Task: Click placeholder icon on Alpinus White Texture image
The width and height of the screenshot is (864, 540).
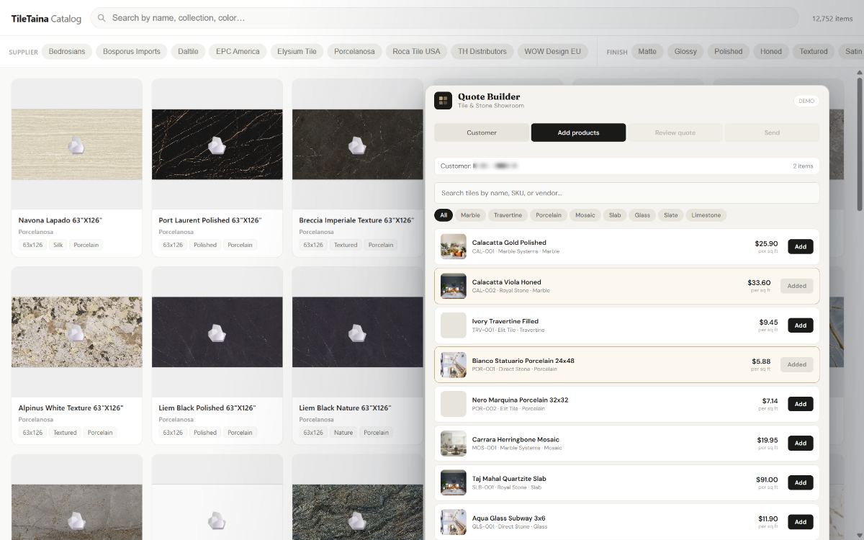Action: (x=77, y=333)
